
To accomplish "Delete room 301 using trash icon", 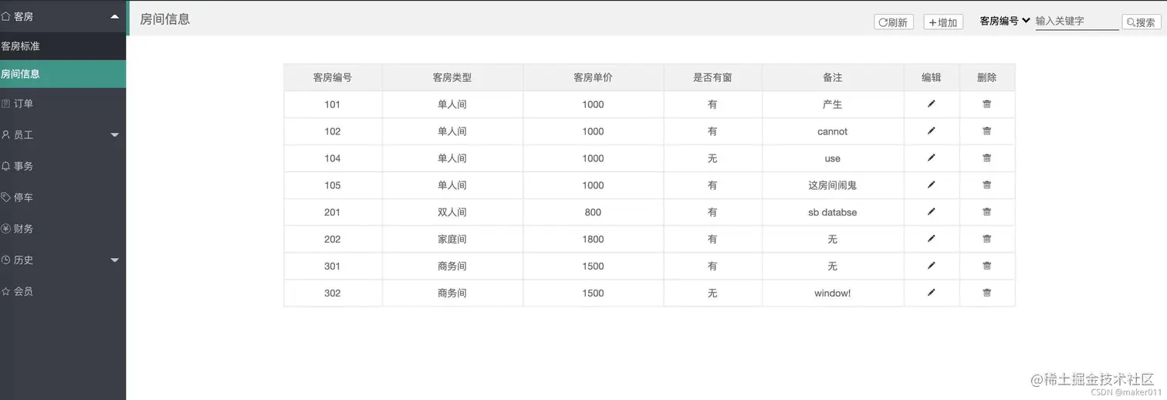I will [986, 266].
